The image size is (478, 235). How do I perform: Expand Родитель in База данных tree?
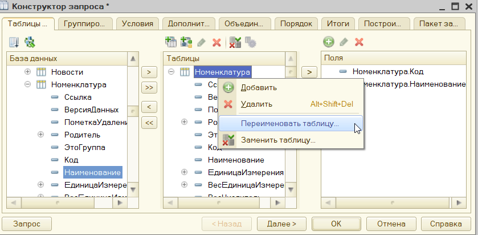coord(40,135)
